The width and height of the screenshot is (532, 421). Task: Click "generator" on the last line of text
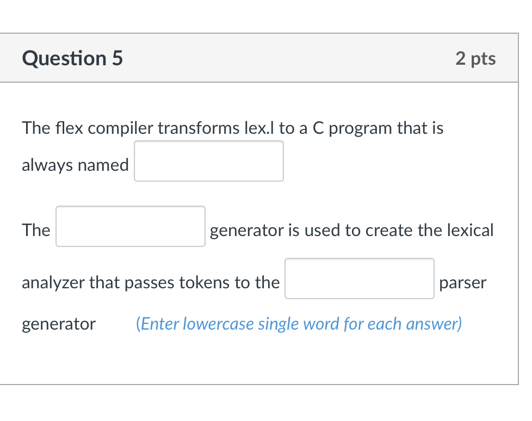(59, 324)
